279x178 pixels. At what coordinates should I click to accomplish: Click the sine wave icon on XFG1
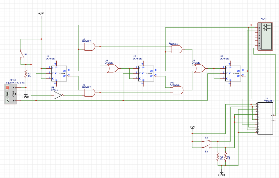(x=7, y=100)
